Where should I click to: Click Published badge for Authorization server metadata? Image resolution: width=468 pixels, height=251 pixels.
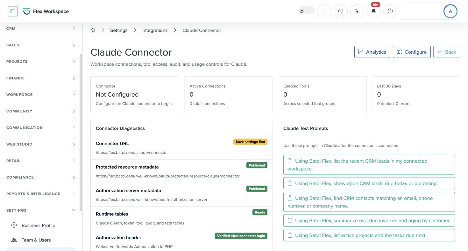click(257, 189)
